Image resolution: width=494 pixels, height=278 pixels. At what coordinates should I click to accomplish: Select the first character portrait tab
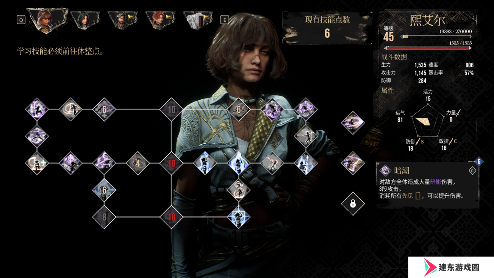pos(47,20)
